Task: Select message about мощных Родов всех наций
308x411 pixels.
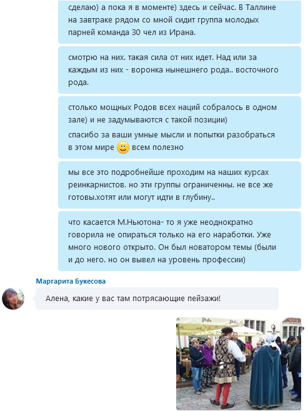Action: (x=179, y=127)
